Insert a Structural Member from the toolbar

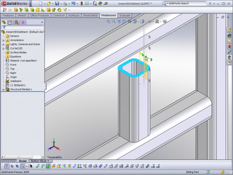pyautogui.click(x=16, y=10)
